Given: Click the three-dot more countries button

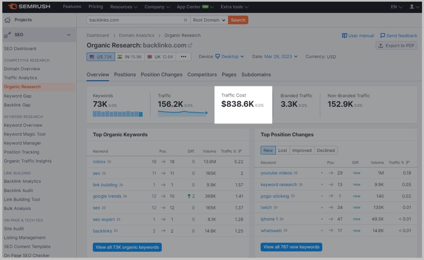Looking at the screenshot, I should click(x=183, y=56).
